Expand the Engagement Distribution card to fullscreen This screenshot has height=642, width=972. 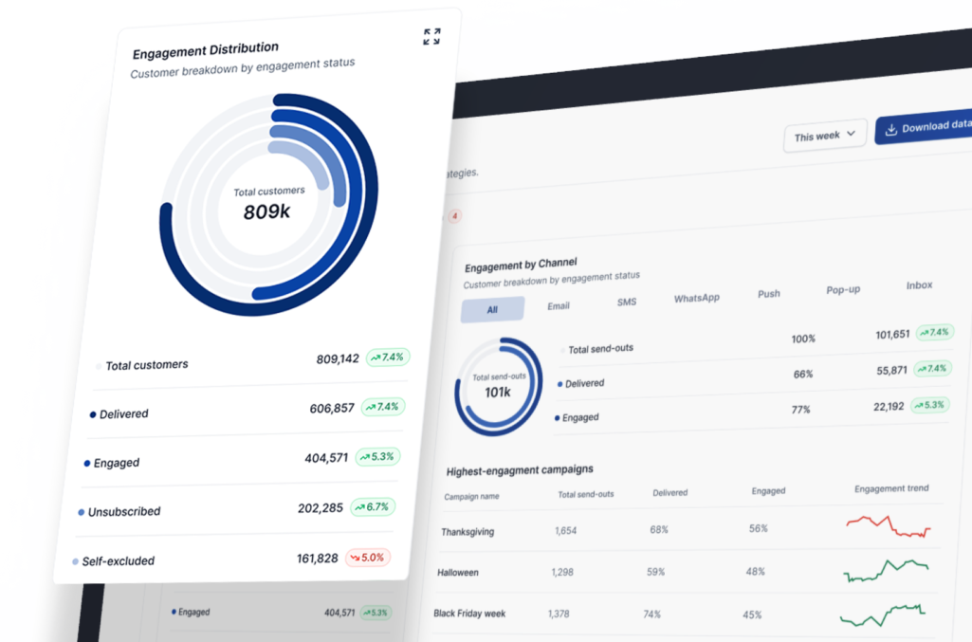pyautogui.click(x=431, y=37)
